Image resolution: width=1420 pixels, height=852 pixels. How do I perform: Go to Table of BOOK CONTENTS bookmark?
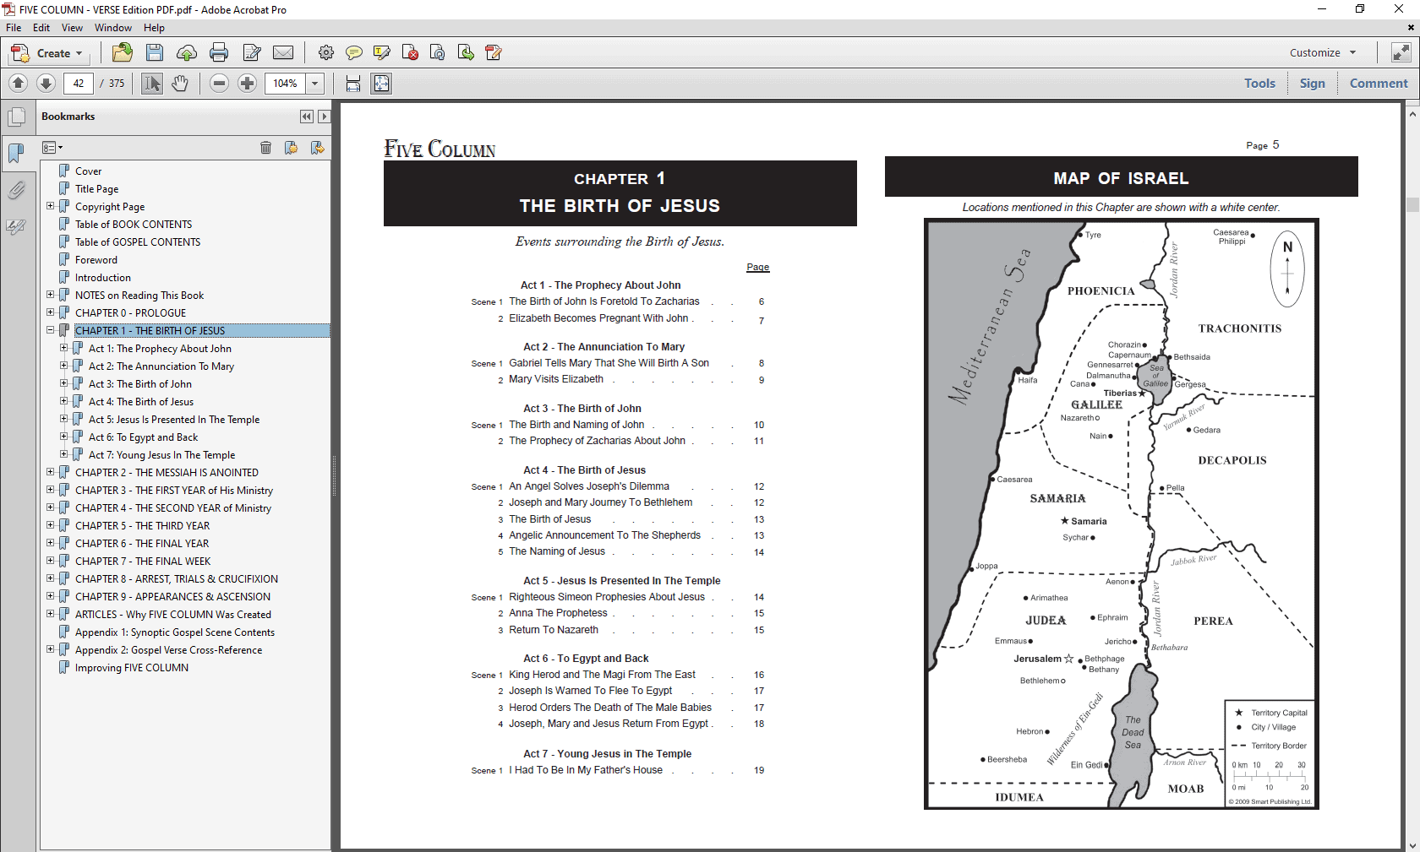click(x=134, y=225)
